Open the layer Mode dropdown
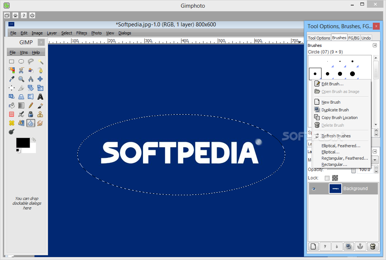 375,160
